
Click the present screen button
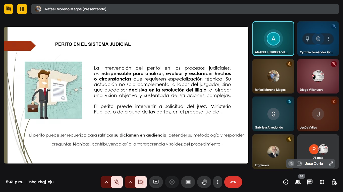[156, 182]
